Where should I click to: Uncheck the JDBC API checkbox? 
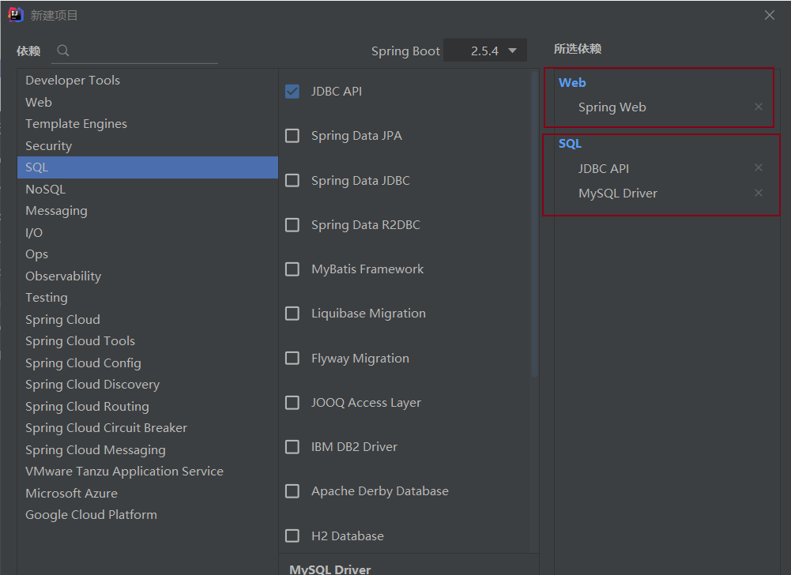tap(292, 92)
